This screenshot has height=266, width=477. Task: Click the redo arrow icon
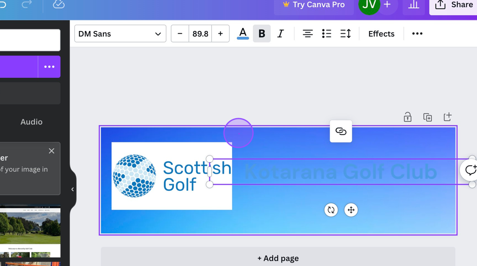26,4
